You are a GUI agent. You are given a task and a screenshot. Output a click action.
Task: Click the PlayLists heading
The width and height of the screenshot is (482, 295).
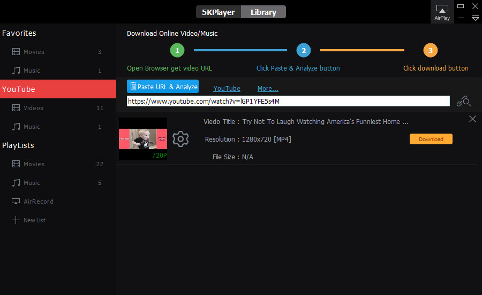(18, 145)
